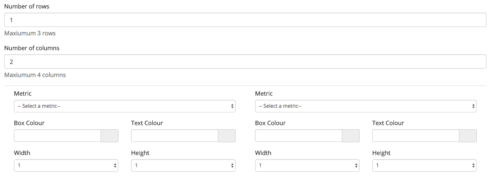492x184 pixels.
Task: Click the 'Maxiumum 4 columns' help text
Action: (x=35, y=75)
